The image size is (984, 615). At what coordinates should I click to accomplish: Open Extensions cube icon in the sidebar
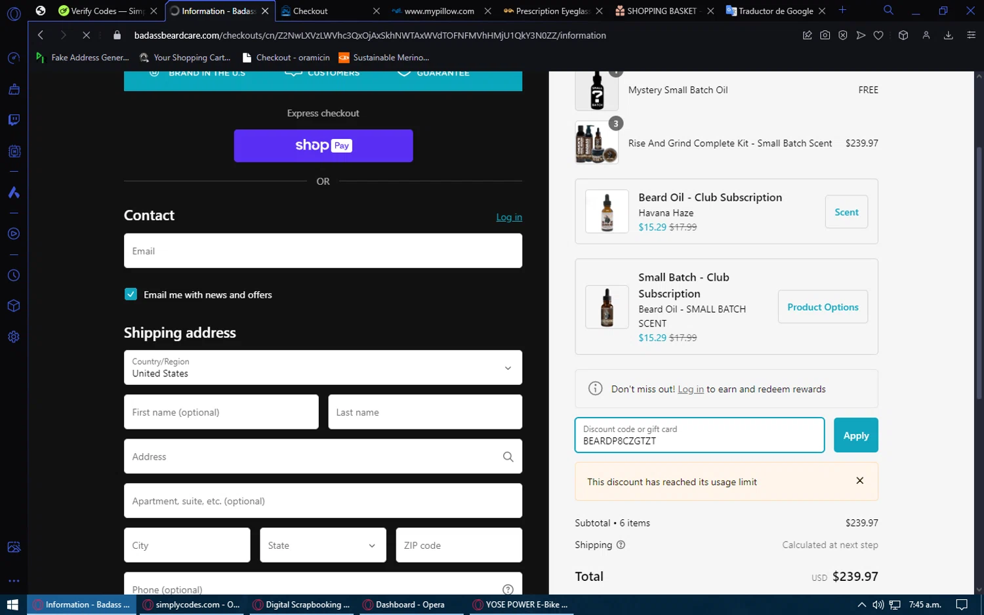(x=14, y=306)
